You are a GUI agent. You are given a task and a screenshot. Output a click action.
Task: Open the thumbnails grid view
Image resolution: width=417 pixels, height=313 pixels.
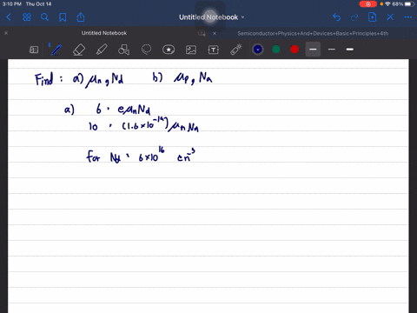(x=27, y=17)
